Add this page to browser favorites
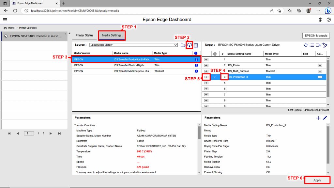This screenshot has height=188, width=334. pyautogui.click(x=279, y=11)
